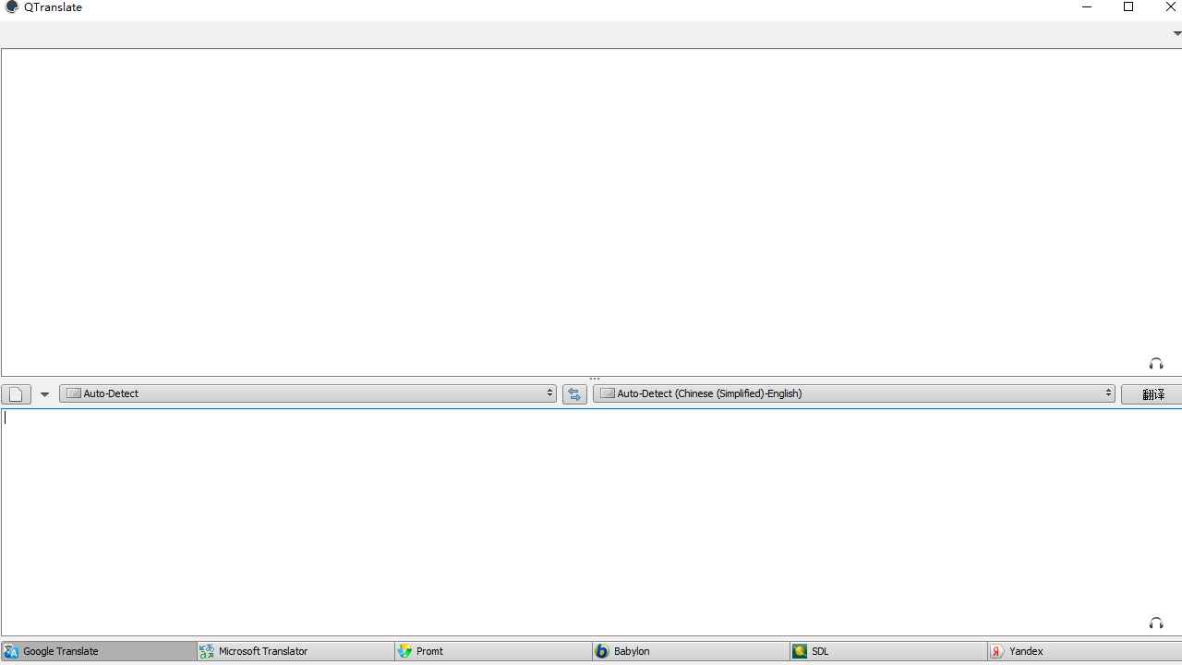Open the arrow menu beside the blank page icon
Viewport: 1182px width, 665px height.
point(44,394)
